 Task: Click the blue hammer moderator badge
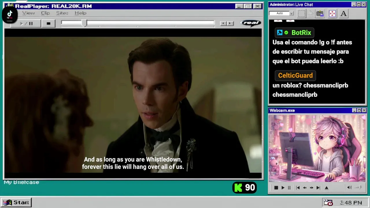tap(280, 33)
